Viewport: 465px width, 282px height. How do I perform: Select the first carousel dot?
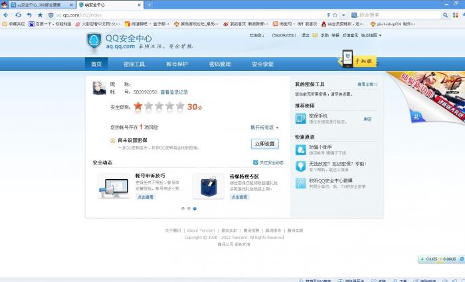click(x=183, y=209)
